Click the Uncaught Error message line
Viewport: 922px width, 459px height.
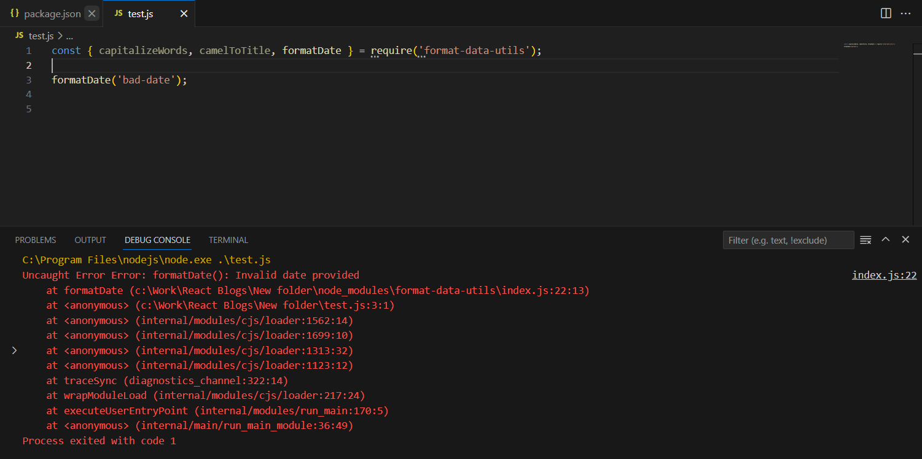[x=190, y=276]
